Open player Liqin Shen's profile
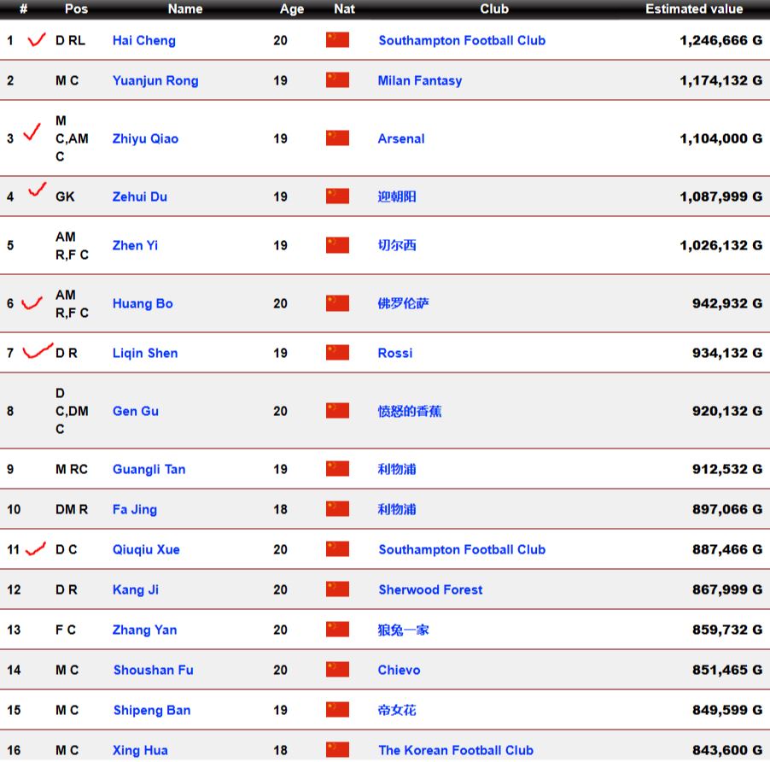This screenshot has width=770, height=762. click(x=145, y=353)
